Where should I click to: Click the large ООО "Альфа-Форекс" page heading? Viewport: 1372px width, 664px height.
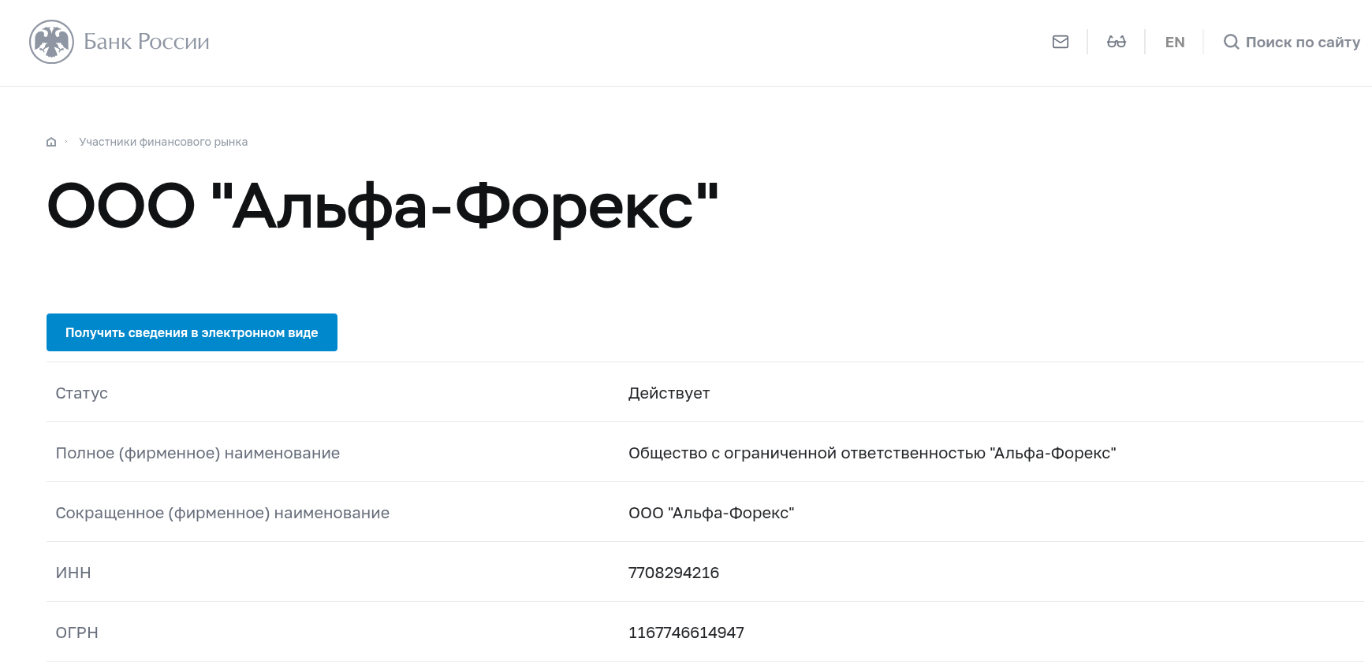tap(383, 207)
